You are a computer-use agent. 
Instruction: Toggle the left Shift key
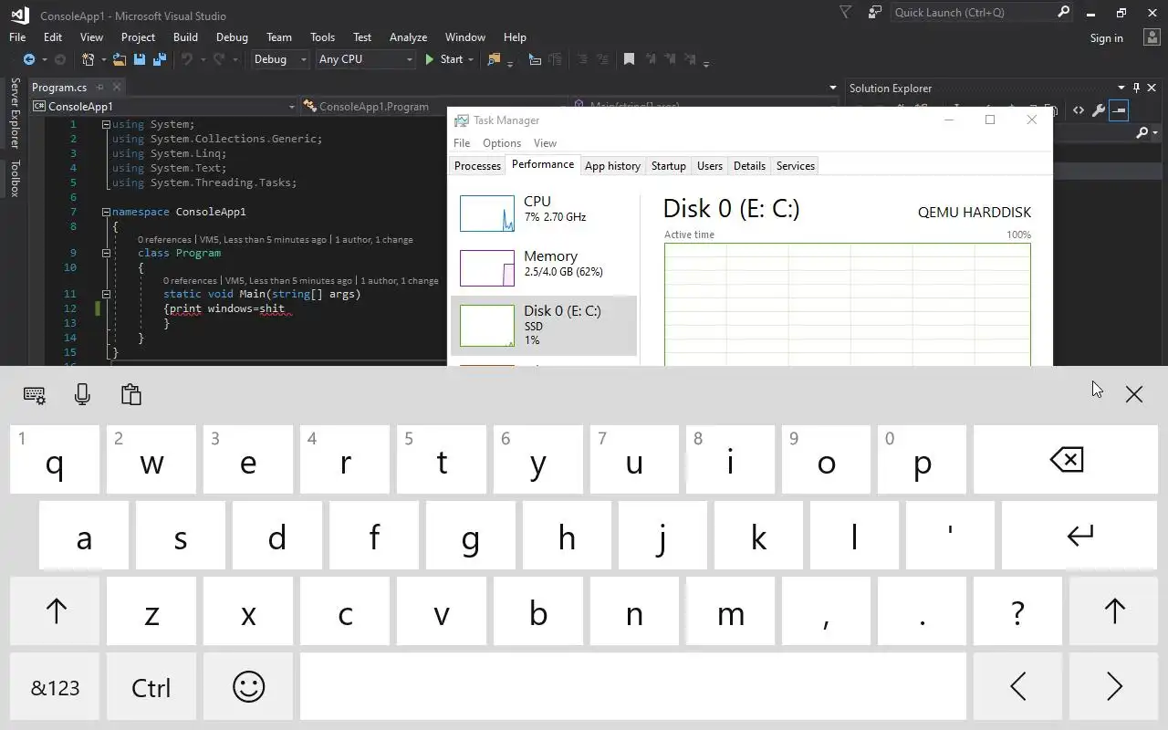point(55,610)
